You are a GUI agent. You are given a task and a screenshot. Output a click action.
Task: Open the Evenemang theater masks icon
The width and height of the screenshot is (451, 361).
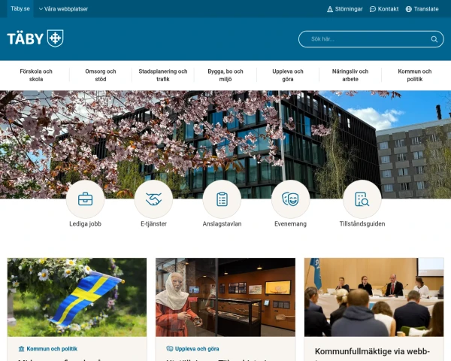coord(290,199)
